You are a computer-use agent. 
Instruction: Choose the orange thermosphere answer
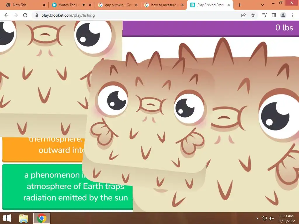click(43, 150)
